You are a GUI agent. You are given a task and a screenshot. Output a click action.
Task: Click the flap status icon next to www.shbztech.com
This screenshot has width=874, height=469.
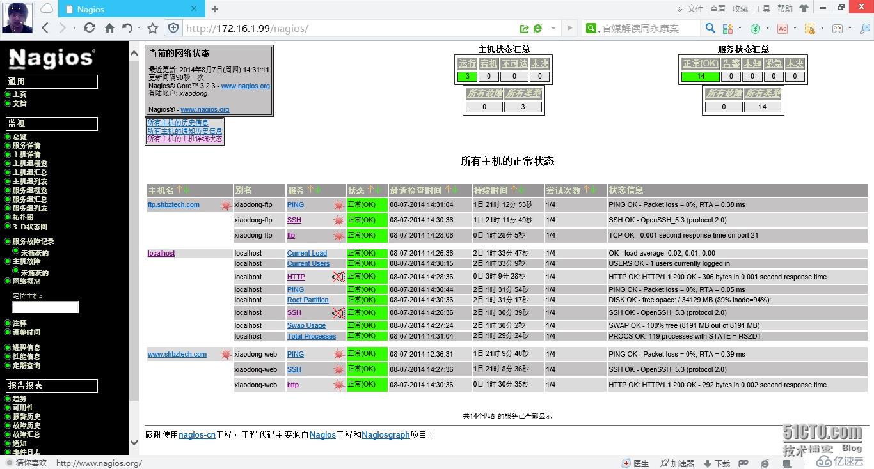pos(226,355)
